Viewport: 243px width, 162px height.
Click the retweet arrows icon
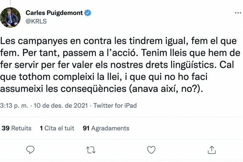[x=91, y=150]
